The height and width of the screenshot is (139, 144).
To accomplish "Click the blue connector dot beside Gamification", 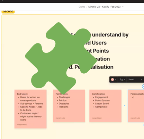I will (x=125, y=106).
